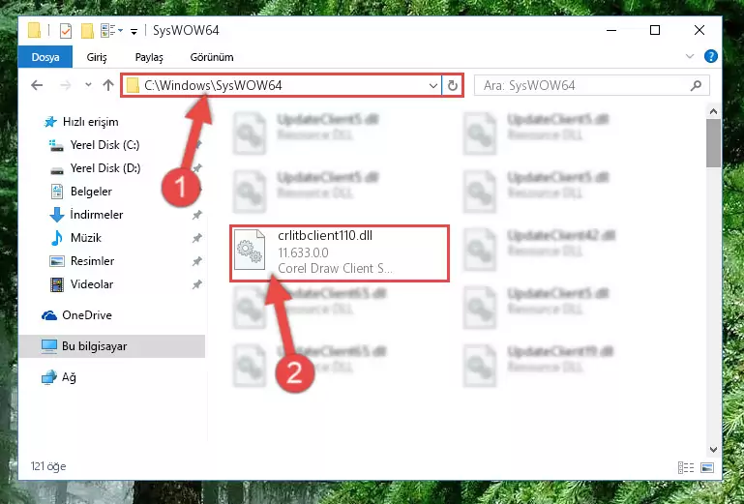
Task: Click the search magnifier icon
Action: (x=696, y=85)
